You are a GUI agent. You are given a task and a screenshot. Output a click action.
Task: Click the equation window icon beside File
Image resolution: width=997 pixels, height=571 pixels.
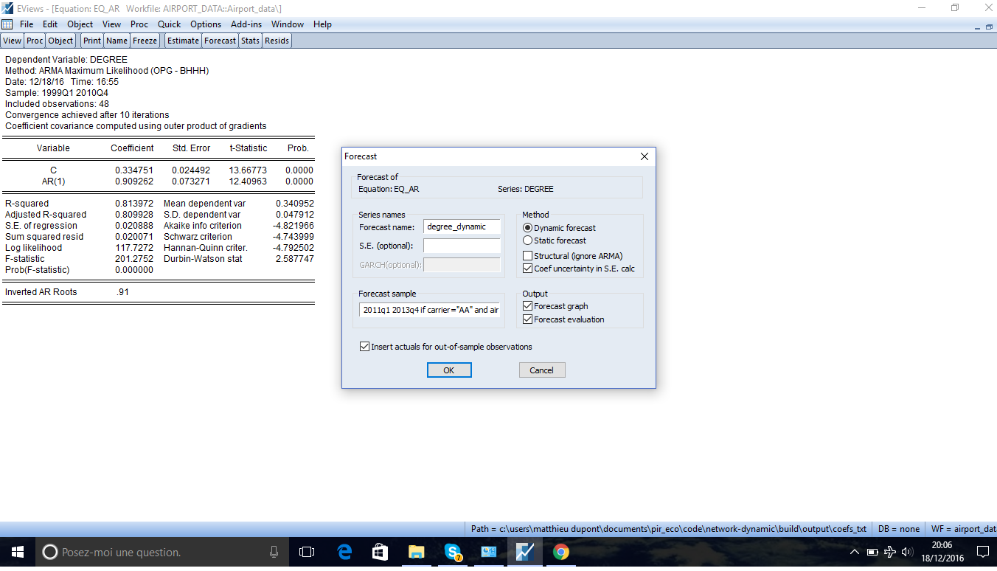(x=7, y=24)
